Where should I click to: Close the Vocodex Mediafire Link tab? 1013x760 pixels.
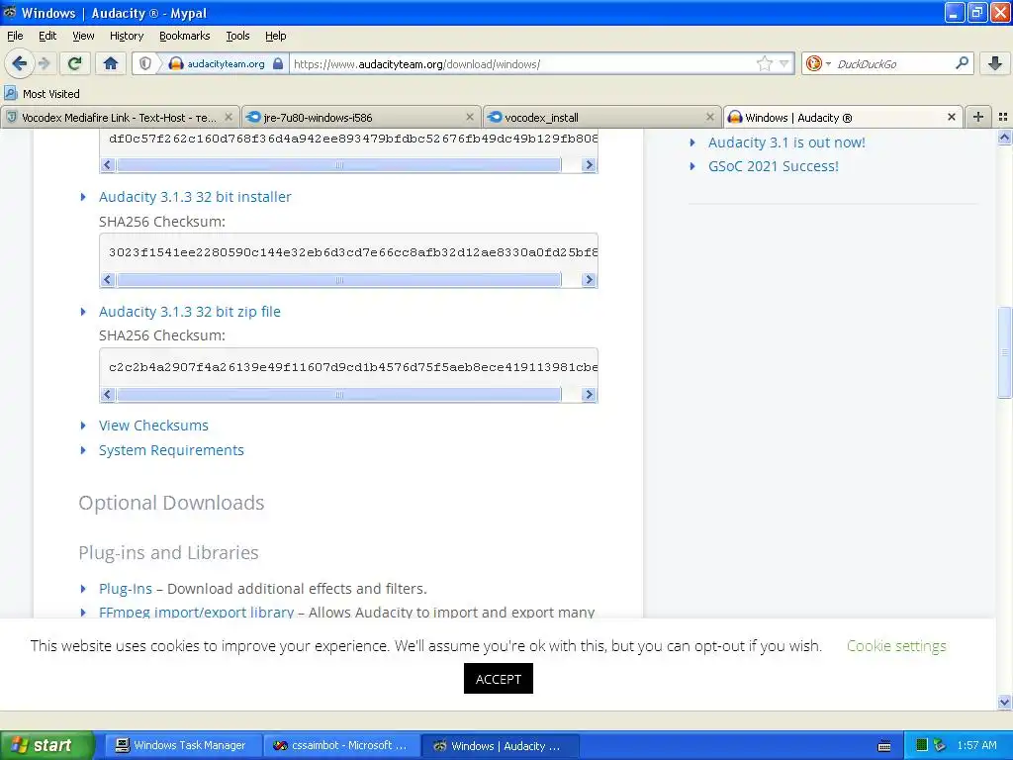[229, 117]
